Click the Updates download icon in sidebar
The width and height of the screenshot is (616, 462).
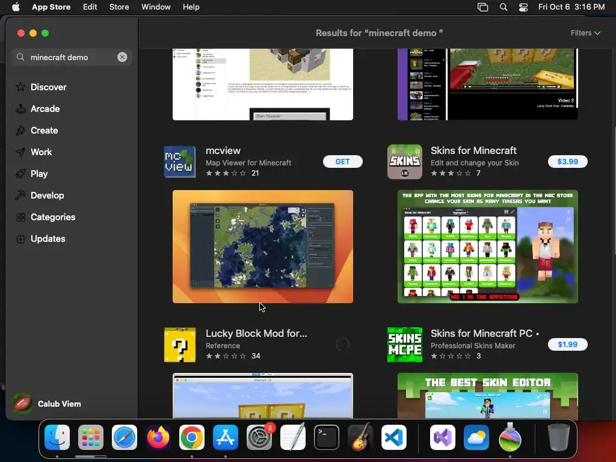tap(20, 238)
